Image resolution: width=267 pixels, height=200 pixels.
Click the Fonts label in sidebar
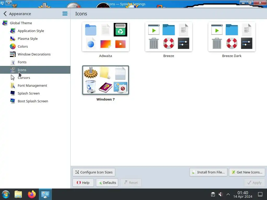pyautogui.click(x=22, y=62)
